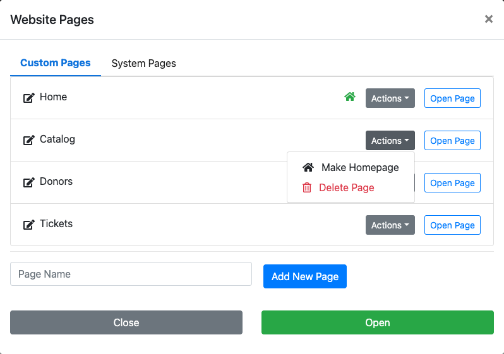Switch to the System Pages tab
Screen dimensions: 504x354
pos(143,63)
